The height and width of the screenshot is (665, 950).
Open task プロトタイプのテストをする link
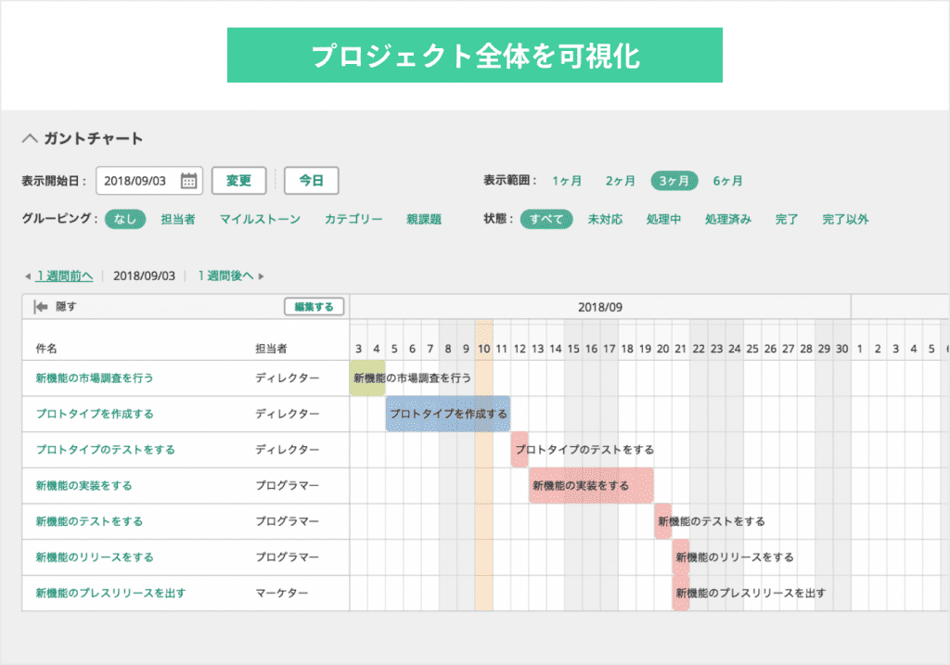(x=106, y=450)
